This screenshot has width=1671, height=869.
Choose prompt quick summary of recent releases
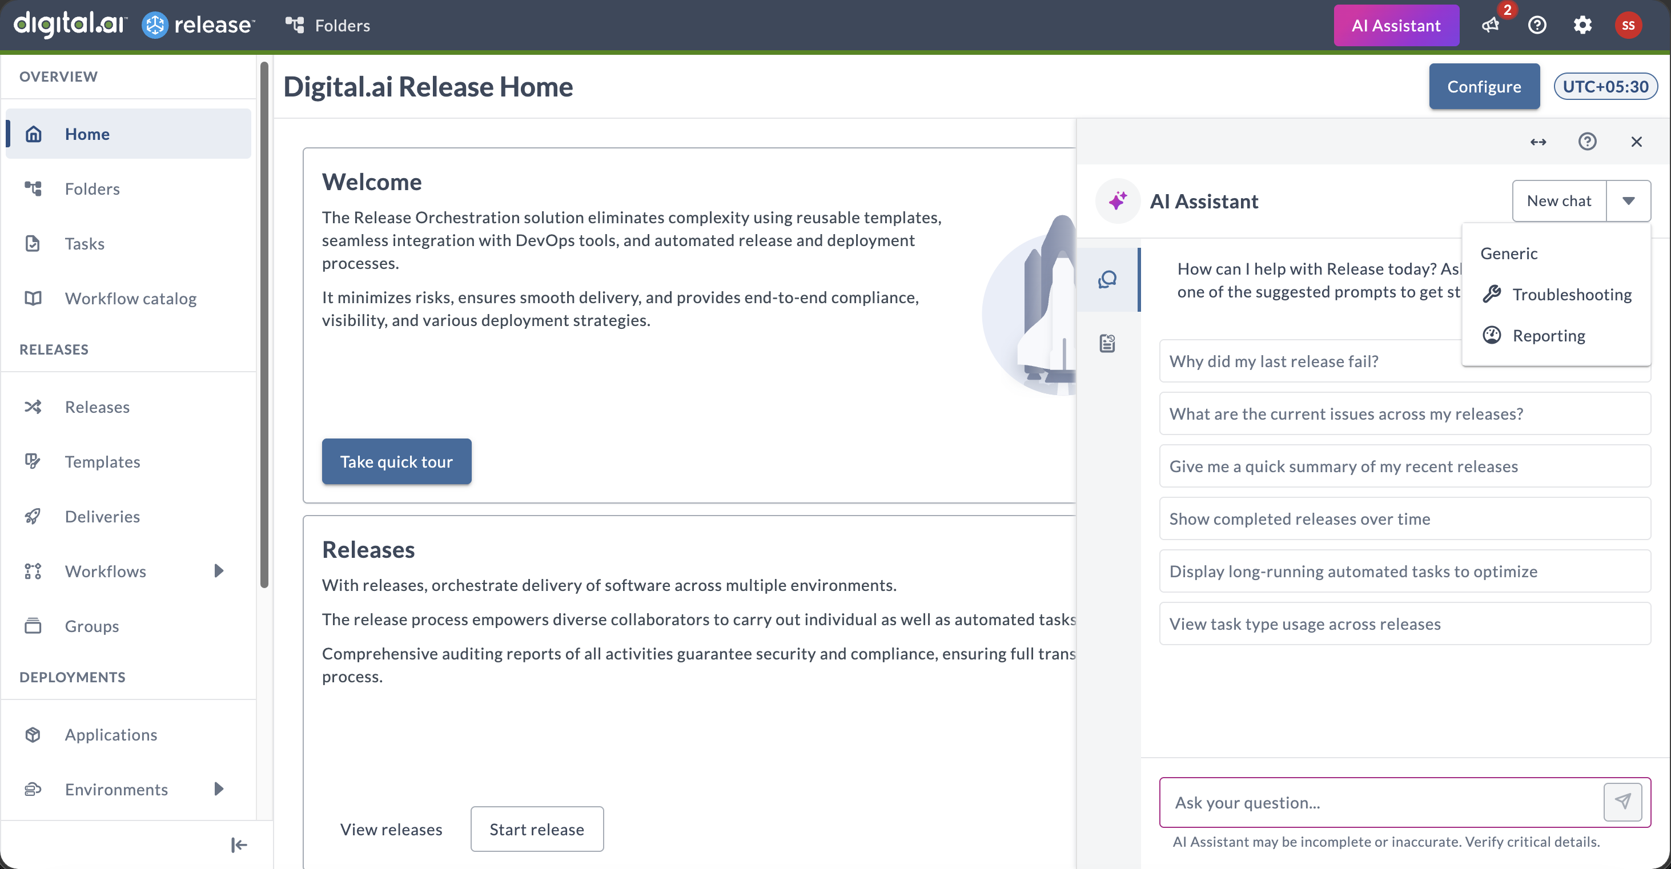coord(1405,466)
